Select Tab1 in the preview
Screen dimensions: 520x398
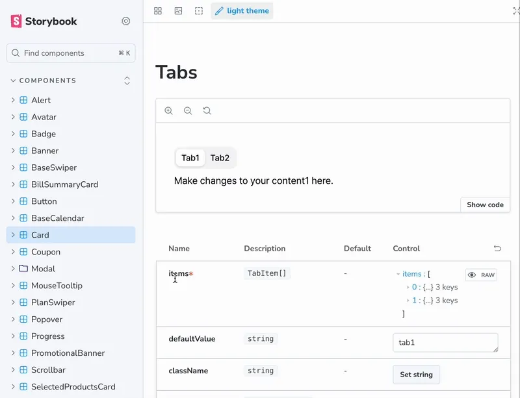click(190, 158)
